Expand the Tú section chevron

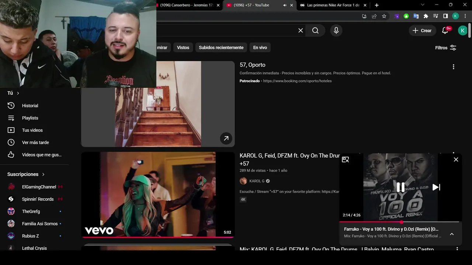coord(18,93)
